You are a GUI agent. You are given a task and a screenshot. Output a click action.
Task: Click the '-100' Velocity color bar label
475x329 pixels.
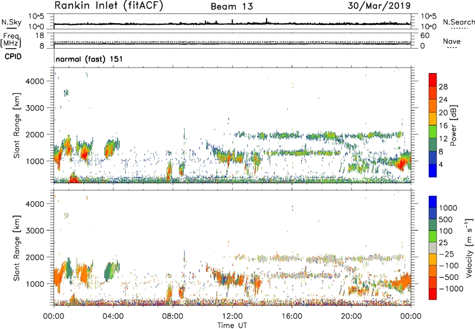pyautogui.click(x=448, y=265)
